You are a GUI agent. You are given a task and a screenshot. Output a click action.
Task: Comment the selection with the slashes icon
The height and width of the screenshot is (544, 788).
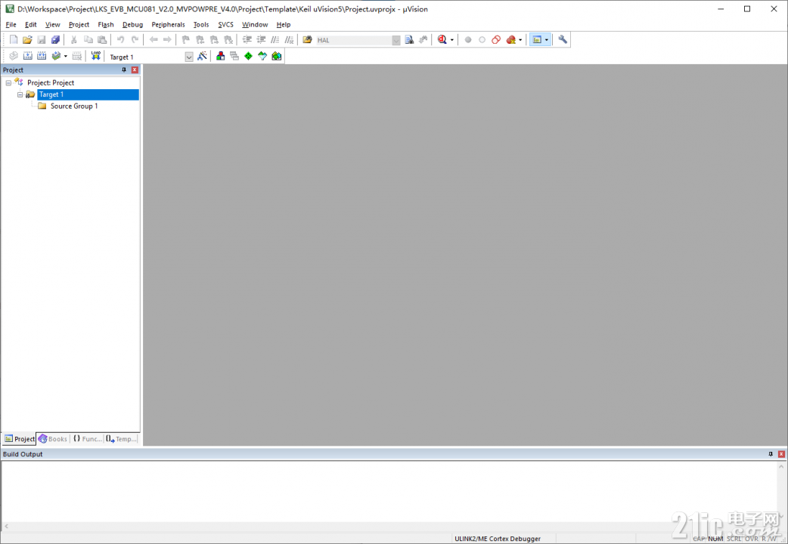(275, 40)
